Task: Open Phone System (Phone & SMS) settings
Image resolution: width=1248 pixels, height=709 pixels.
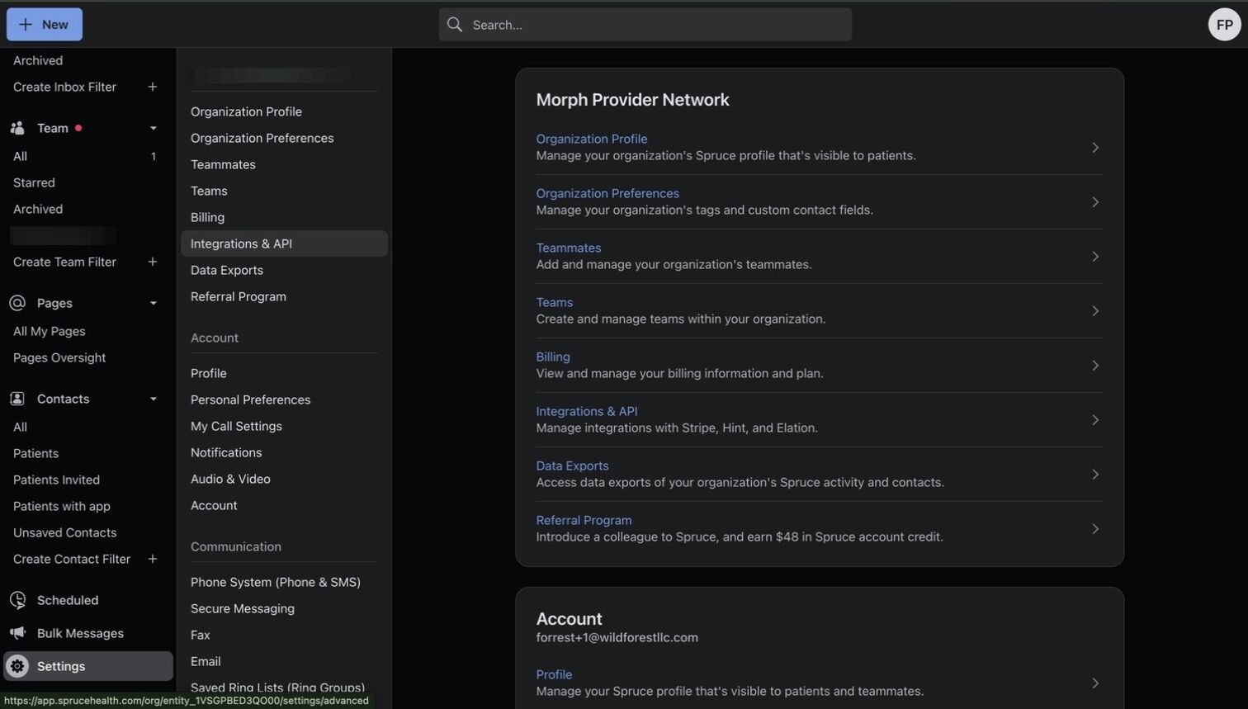Action: point(276,582)
